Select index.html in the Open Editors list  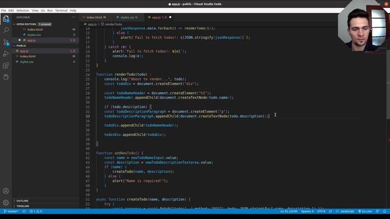click(46, 30)
